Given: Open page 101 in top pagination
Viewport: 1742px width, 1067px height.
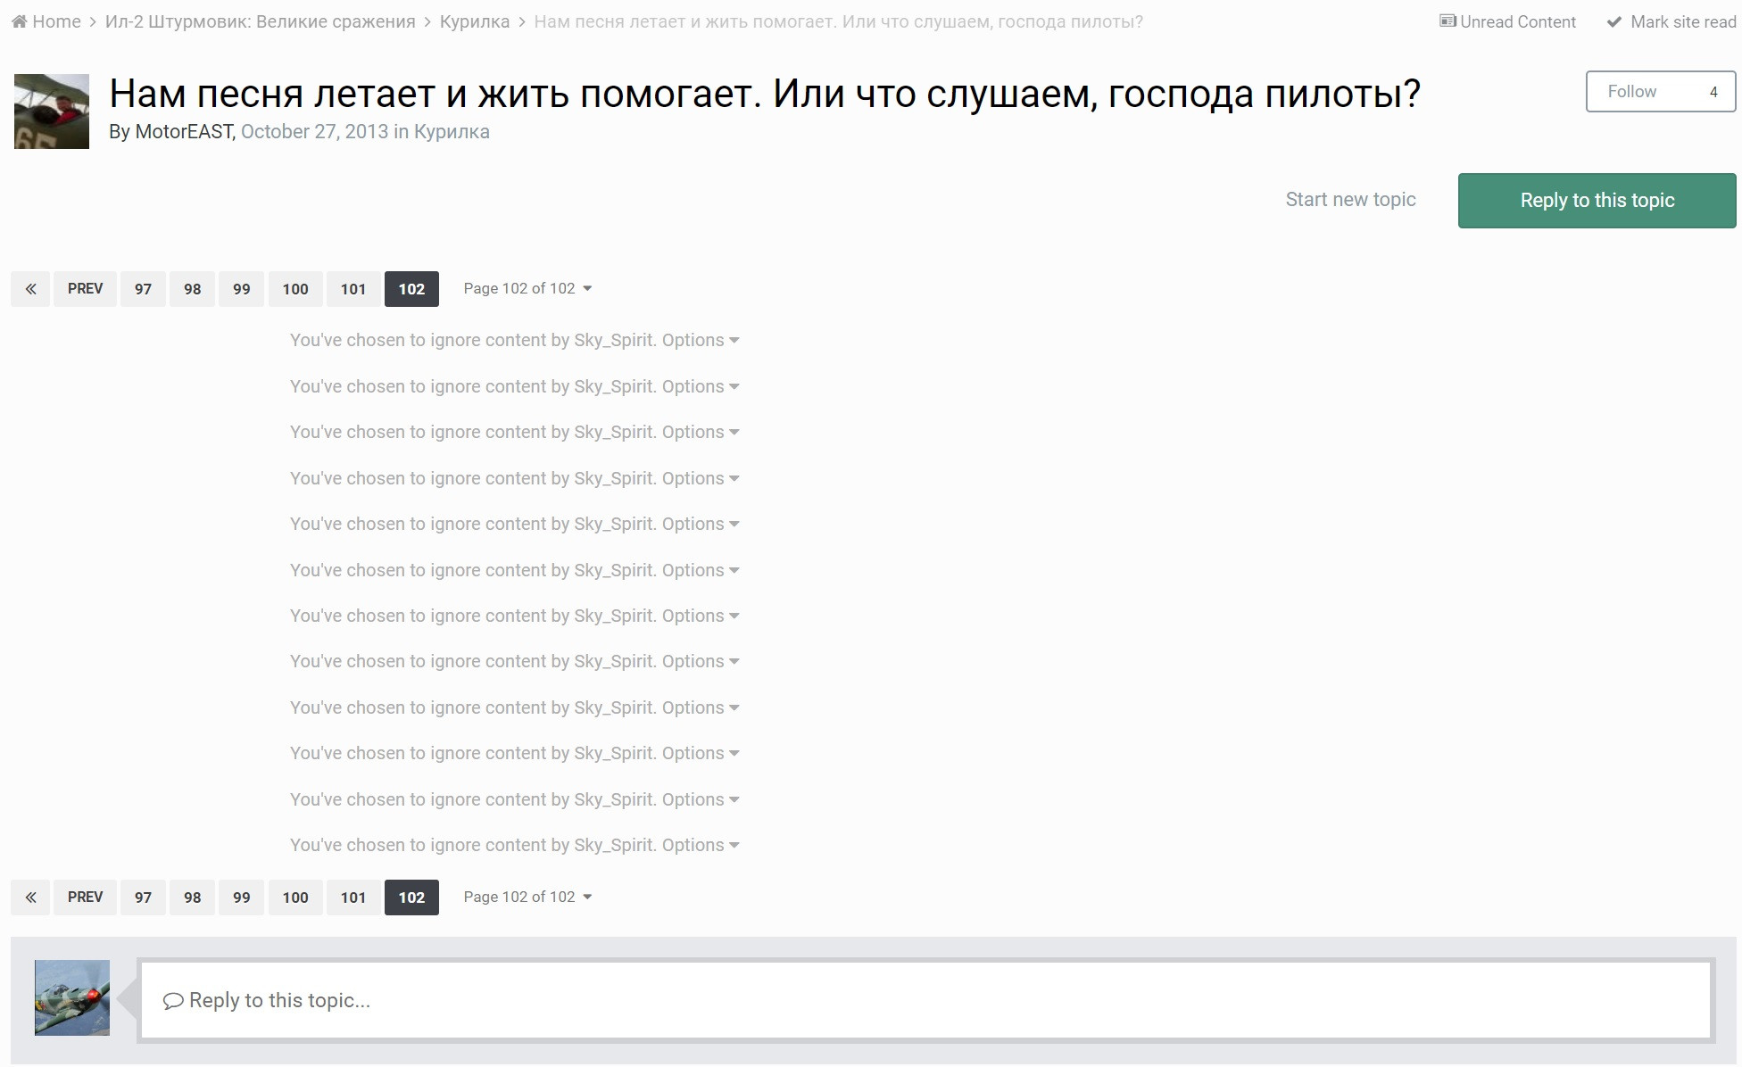Looking at the screenshot, I should 353,289.
